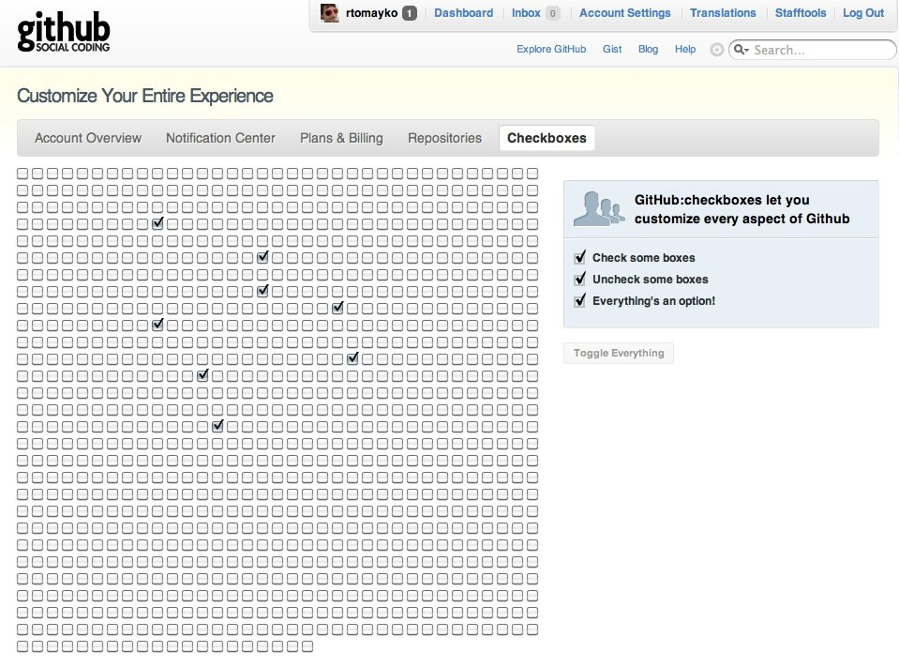Click the notification count badge next to rtomayko

point(410,13)
